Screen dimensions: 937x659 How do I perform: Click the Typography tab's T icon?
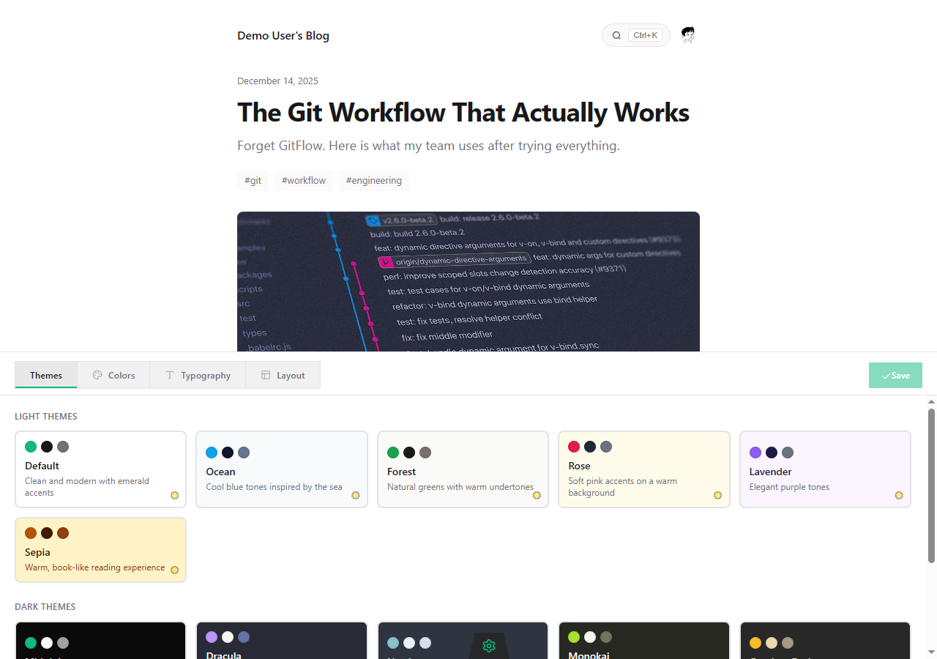tap(170, 375)
